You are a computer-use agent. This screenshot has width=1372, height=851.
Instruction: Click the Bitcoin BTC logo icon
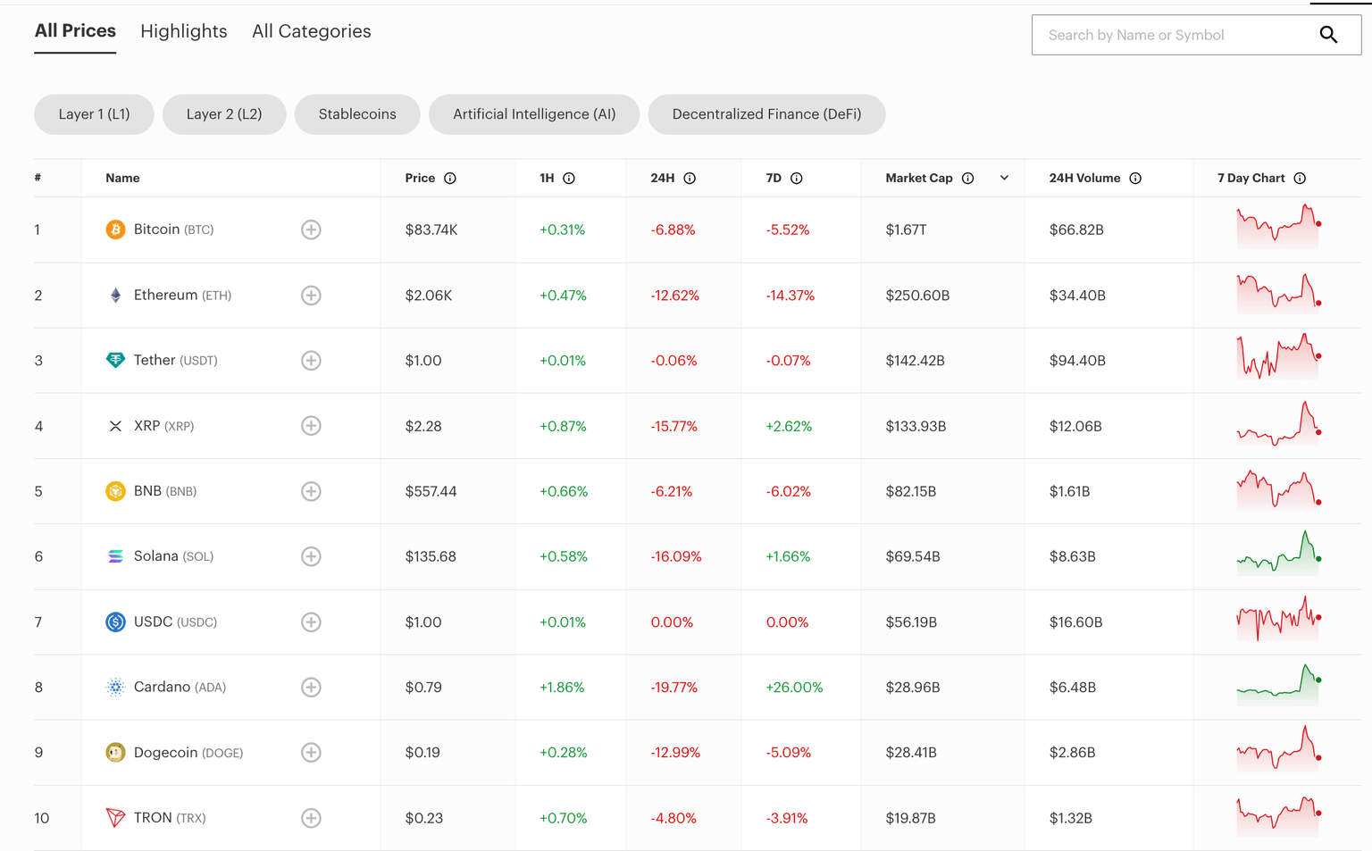click(x=114, y=229)
